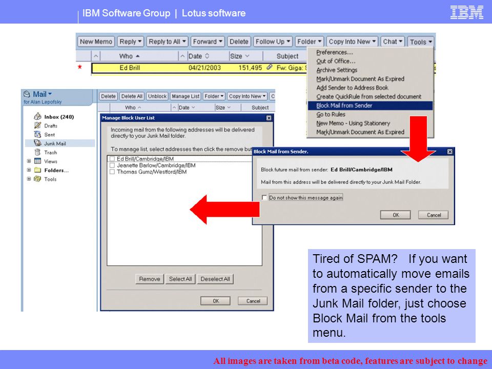Open Folder dropdown in Junk Mail toolbar
Image resolution: width=492 pixels, height=369 pixels.
tap(214, 96)
